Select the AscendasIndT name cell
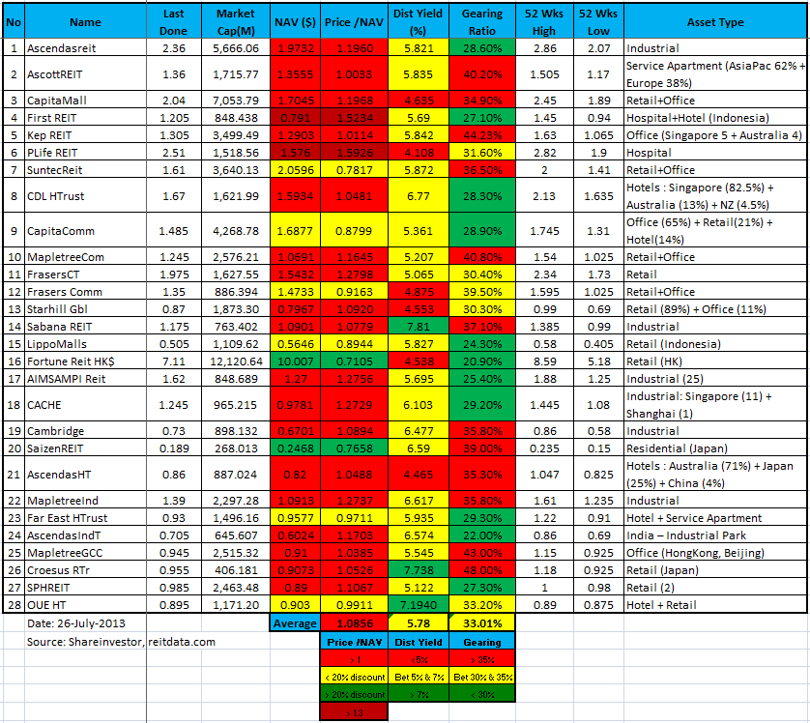Screen dimensions: 810x723 85,535
